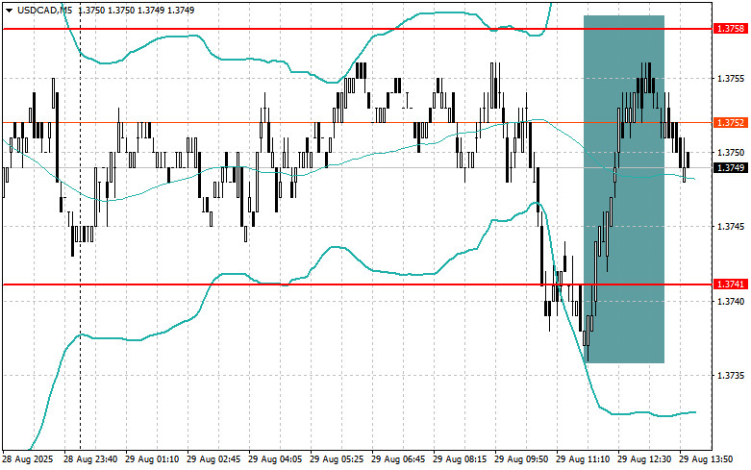The width and height of the screenshot is (751, 470).
Task: Click the current price 1.3749 black label
Action: [731, 167]
